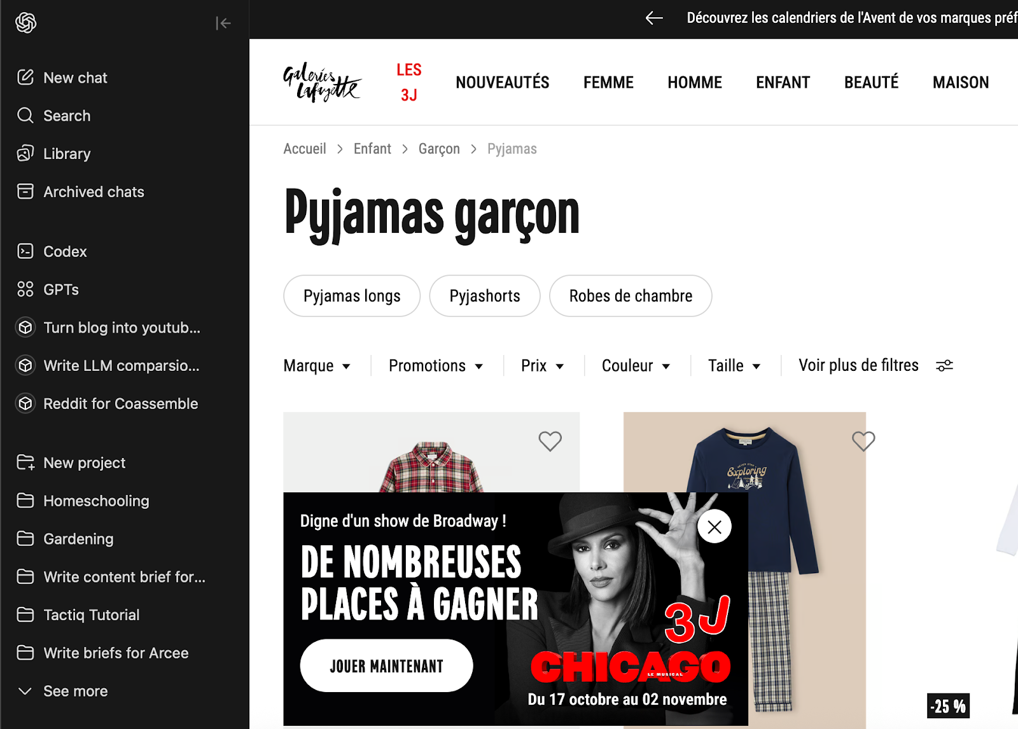Open the MAISON menu

(x=961, y=83)
